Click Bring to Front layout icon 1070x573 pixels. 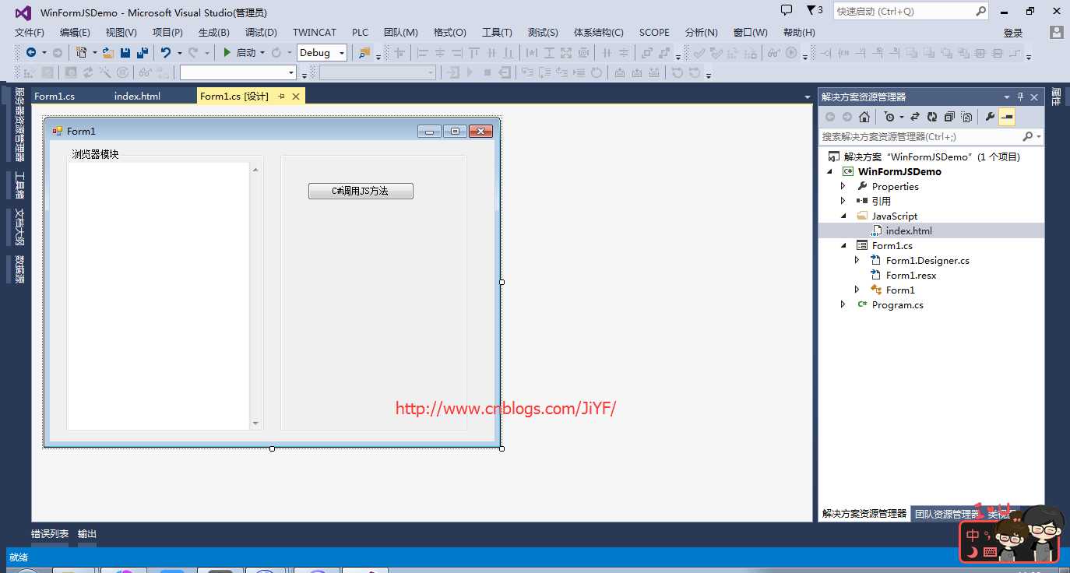646,53
